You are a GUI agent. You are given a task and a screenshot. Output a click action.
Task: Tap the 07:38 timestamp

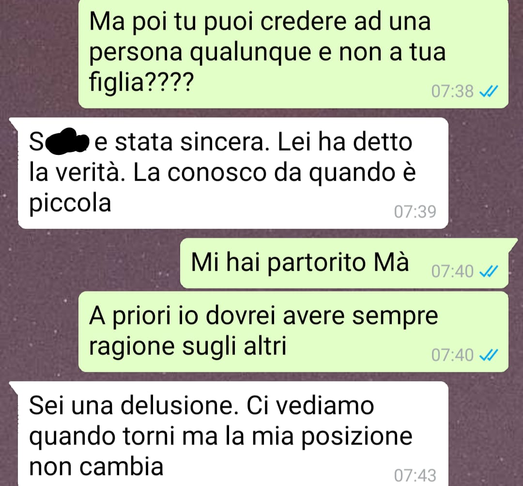click(452, 91)
